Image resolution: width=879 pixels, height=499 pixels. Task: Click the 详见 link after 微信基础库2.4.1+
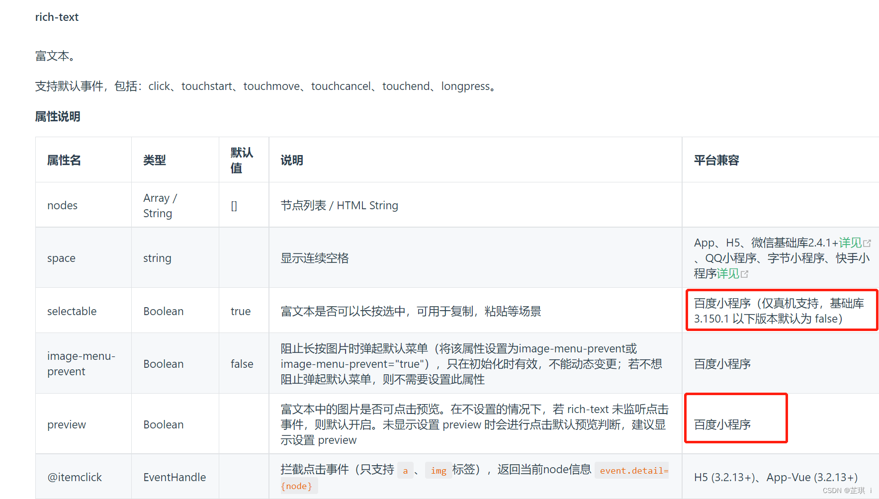[850, 243]
